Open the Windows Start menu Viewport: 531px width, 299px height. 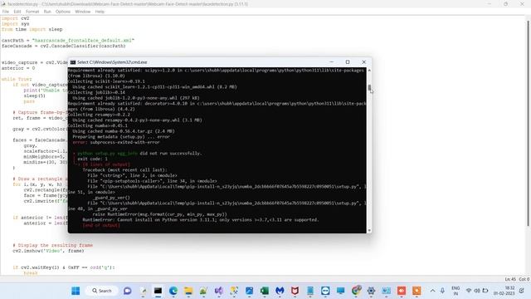coord(76,291)
